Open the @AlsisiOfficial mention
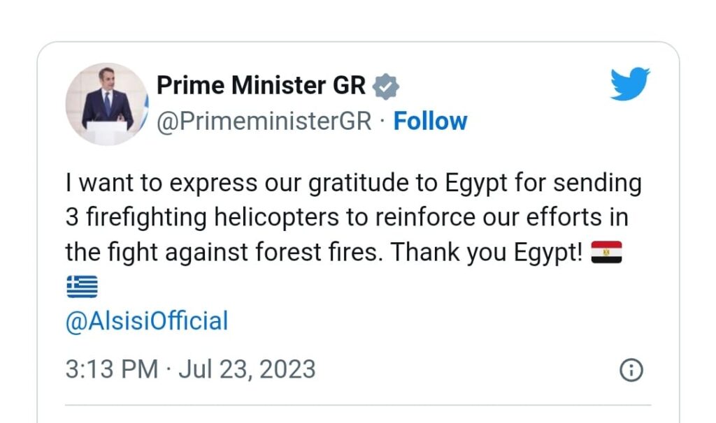 (147, 321)
